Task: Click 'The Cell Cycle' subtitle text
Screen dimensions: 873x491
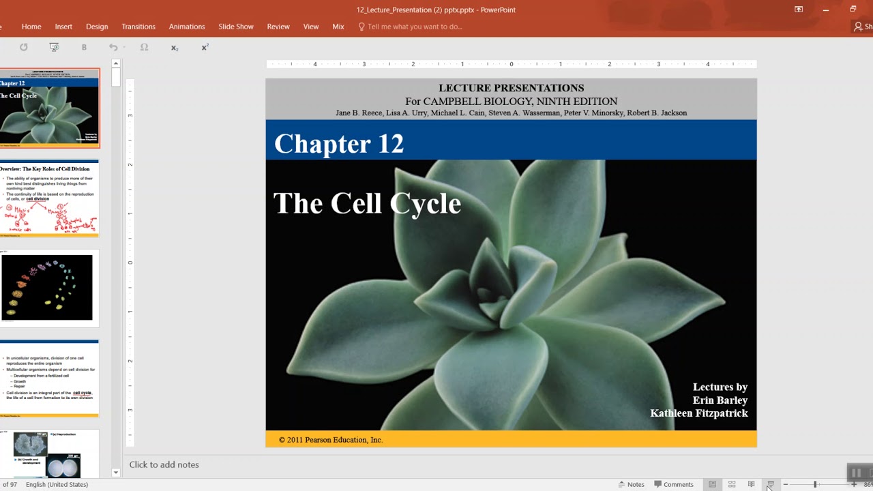Action: pyautogui.click(x=368, y=203)
